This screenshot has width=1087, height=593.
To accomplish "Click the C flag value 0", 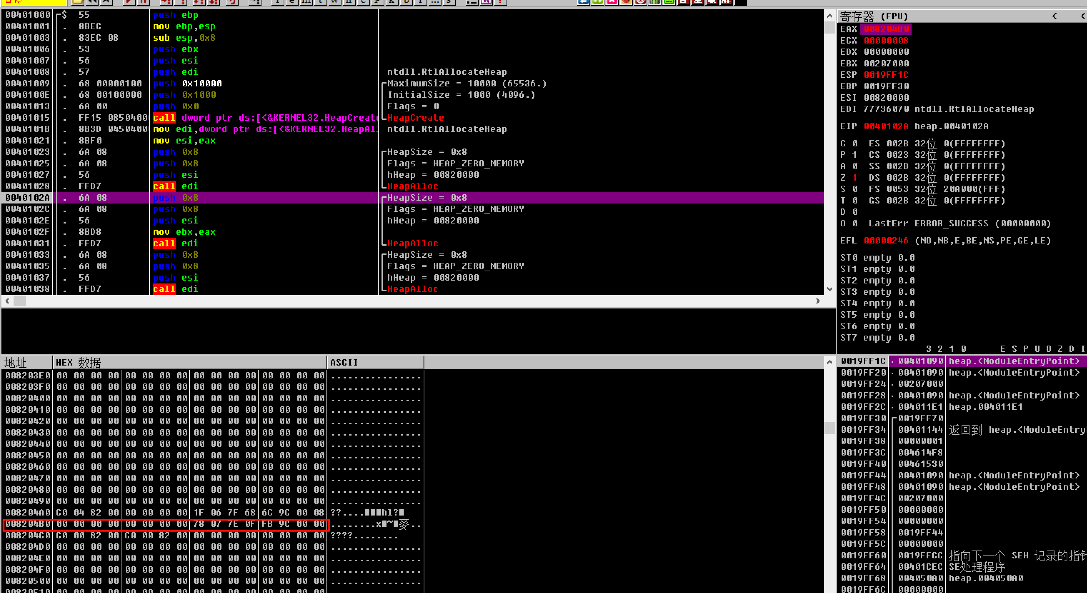I will point(854,144).
